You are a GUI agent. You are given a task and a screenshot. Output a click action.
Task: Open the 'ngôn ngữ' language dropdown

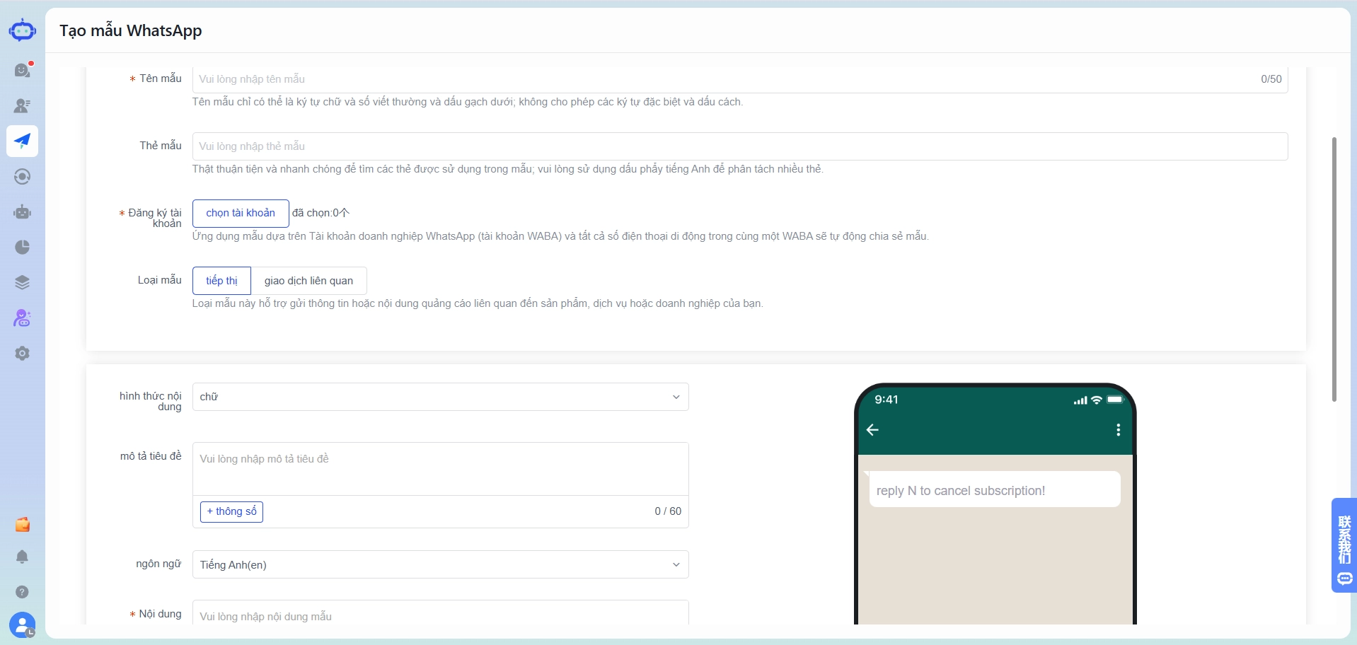point(440,564)
